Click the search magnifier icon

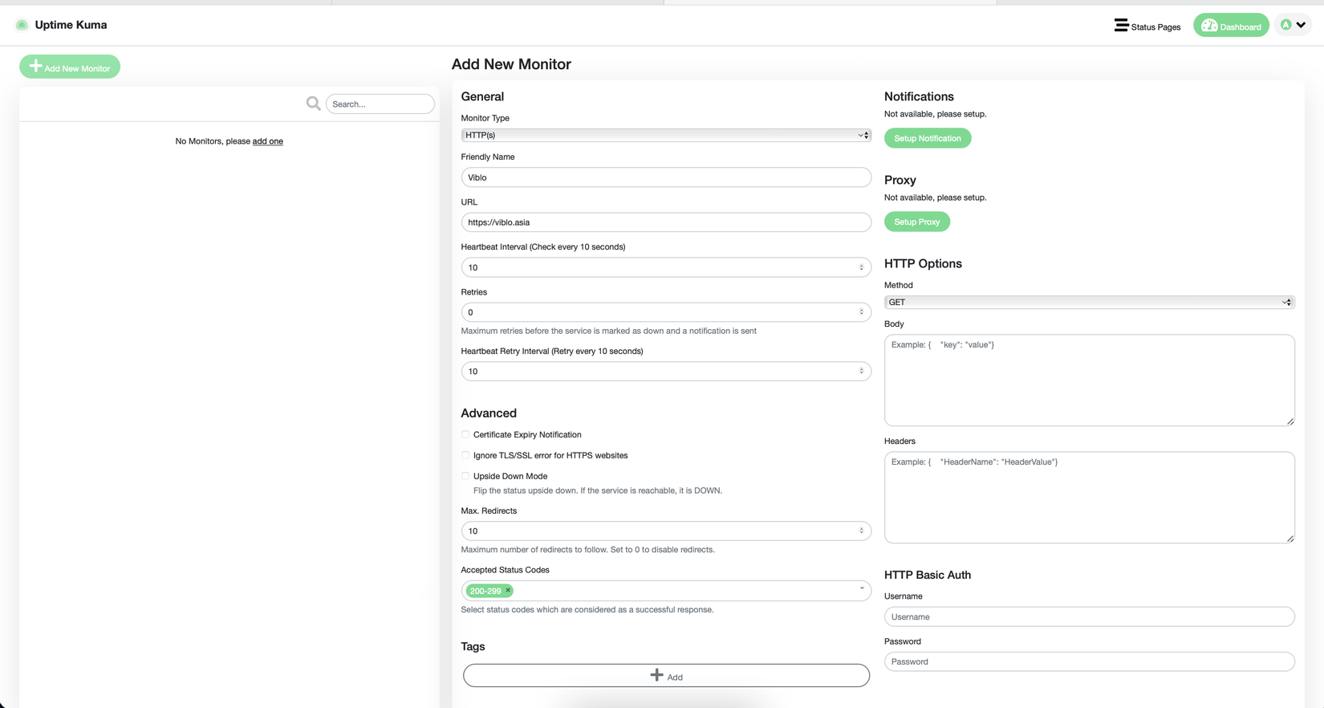(x=313, y=104)
